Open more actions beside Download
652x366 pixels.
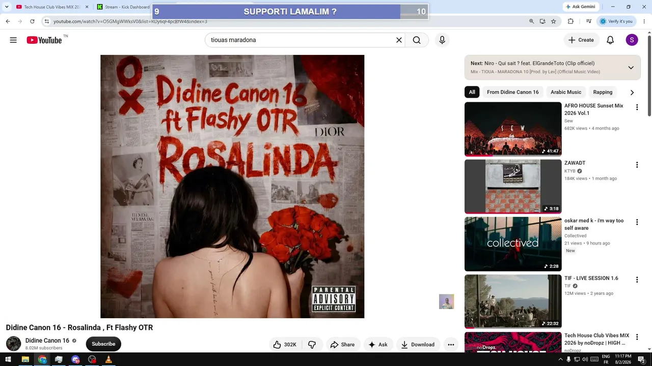point(451,345)
